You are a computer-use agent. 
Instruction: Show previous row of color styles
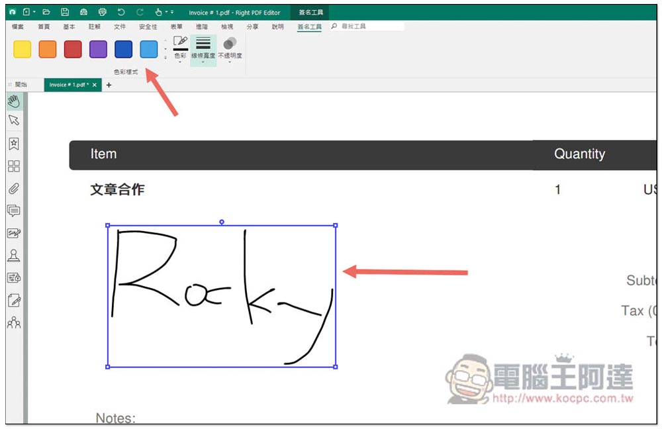(x=165, y=41)
